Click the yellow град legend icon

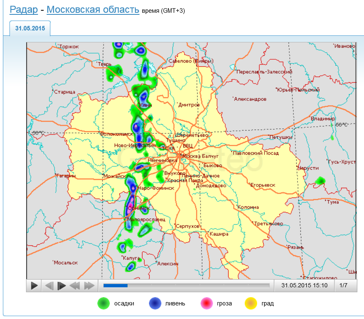251,304
